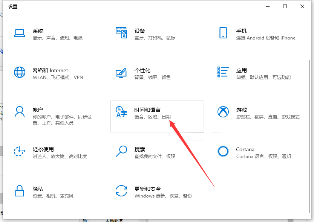This screenshot has height=222, width=314.
Task: Click the Gaming Xbox icon
Action: tap(223, 112)
